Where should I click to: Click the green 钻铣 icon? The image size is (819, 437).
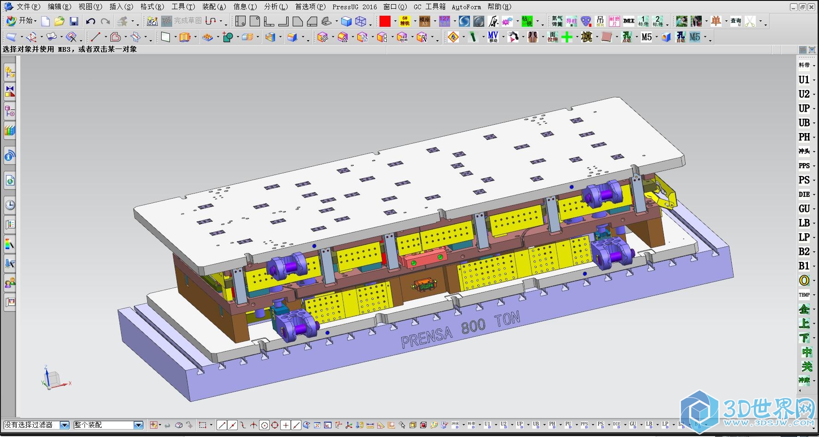pos(527,21)
